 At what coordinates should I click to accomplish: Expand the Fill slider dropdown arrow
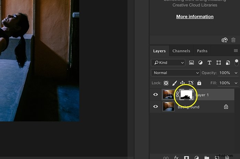pos(236,83)
